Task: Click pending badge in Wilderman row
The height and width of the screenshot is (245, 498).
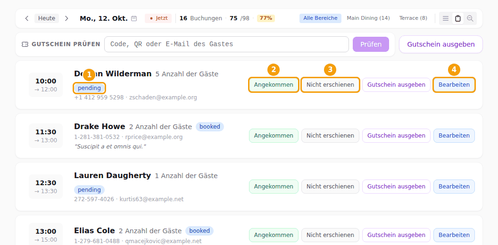Action: click(89, 88)
